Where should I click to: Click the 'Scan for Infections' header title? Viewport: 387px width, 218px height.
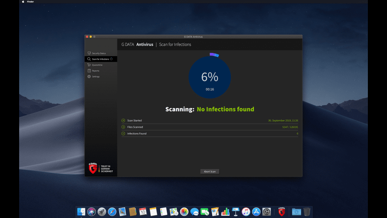[x=175, y=44]
